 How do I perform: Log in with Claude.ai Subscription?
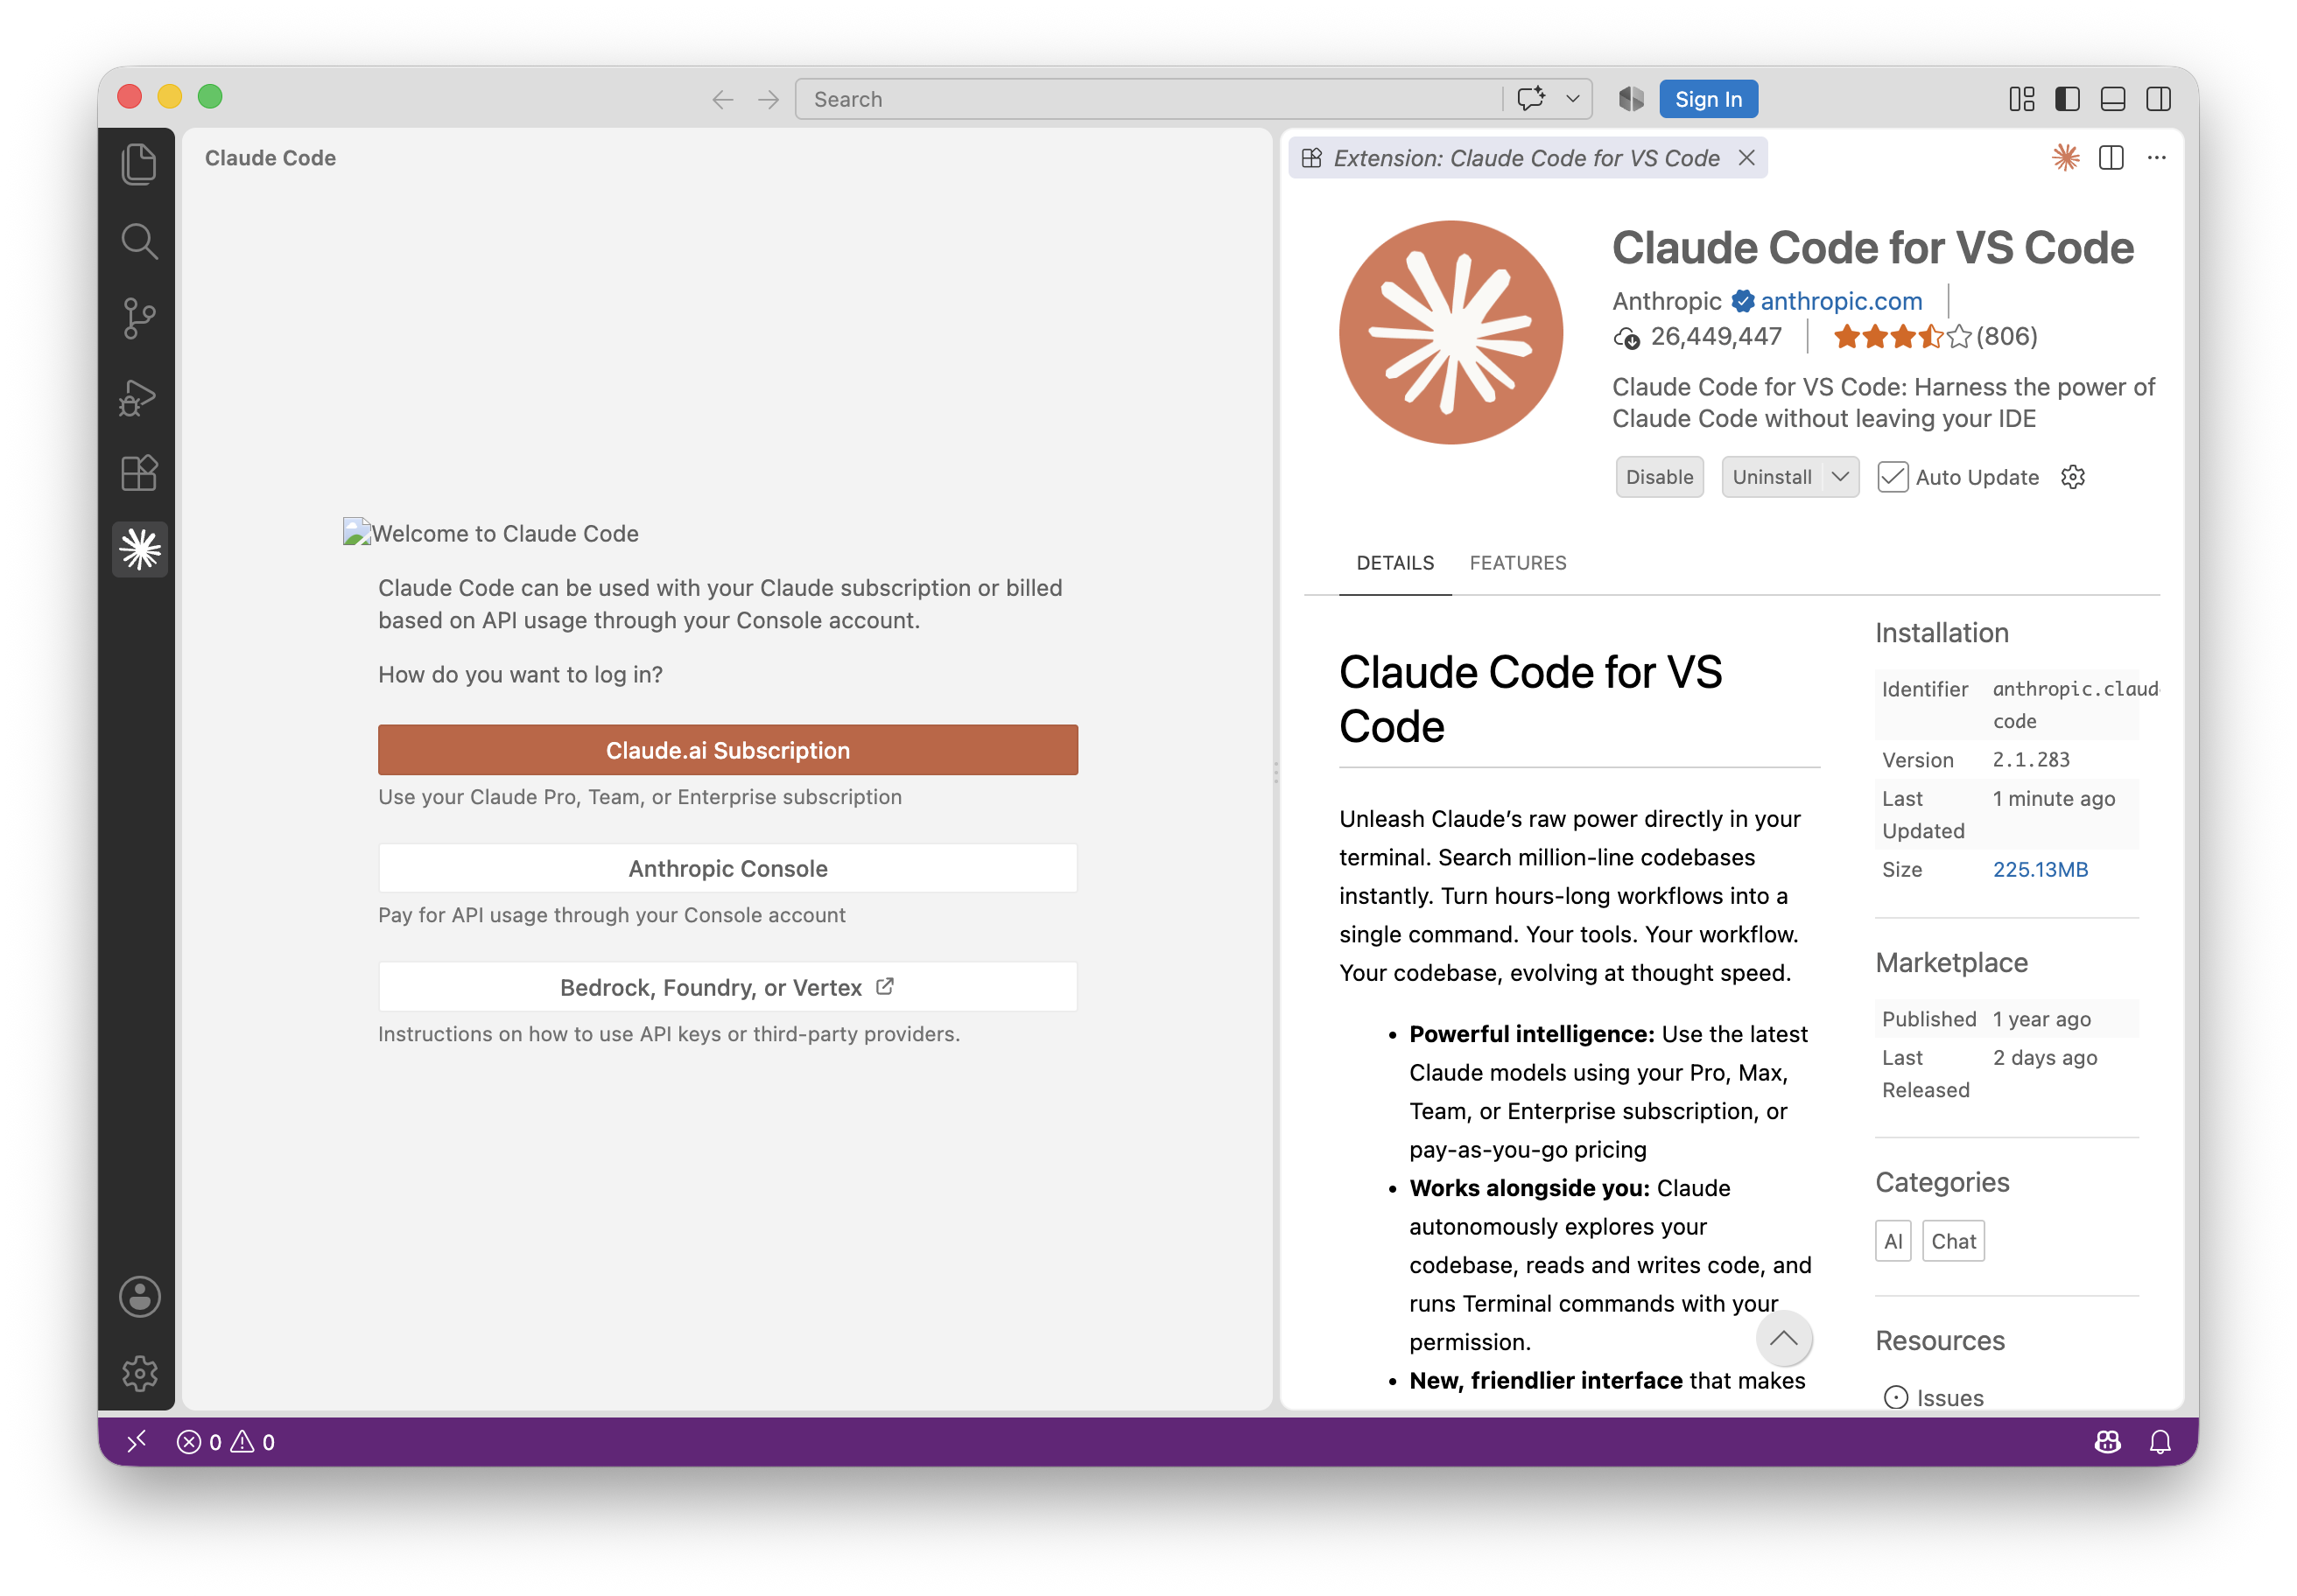[727, 750]
